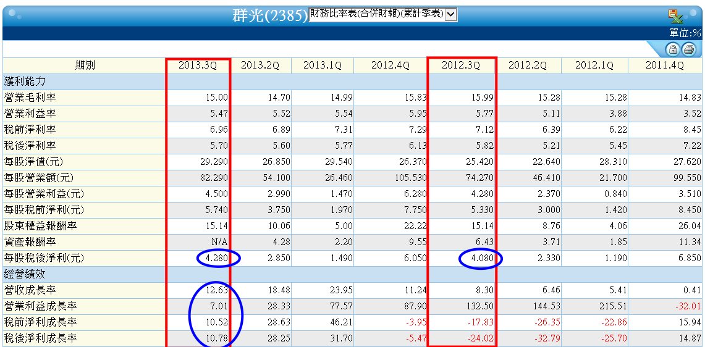Screen dimensions: 705x347
Task: Click the 獲利能力 section row
Action: pyautogui.click(x=353, y=82)
